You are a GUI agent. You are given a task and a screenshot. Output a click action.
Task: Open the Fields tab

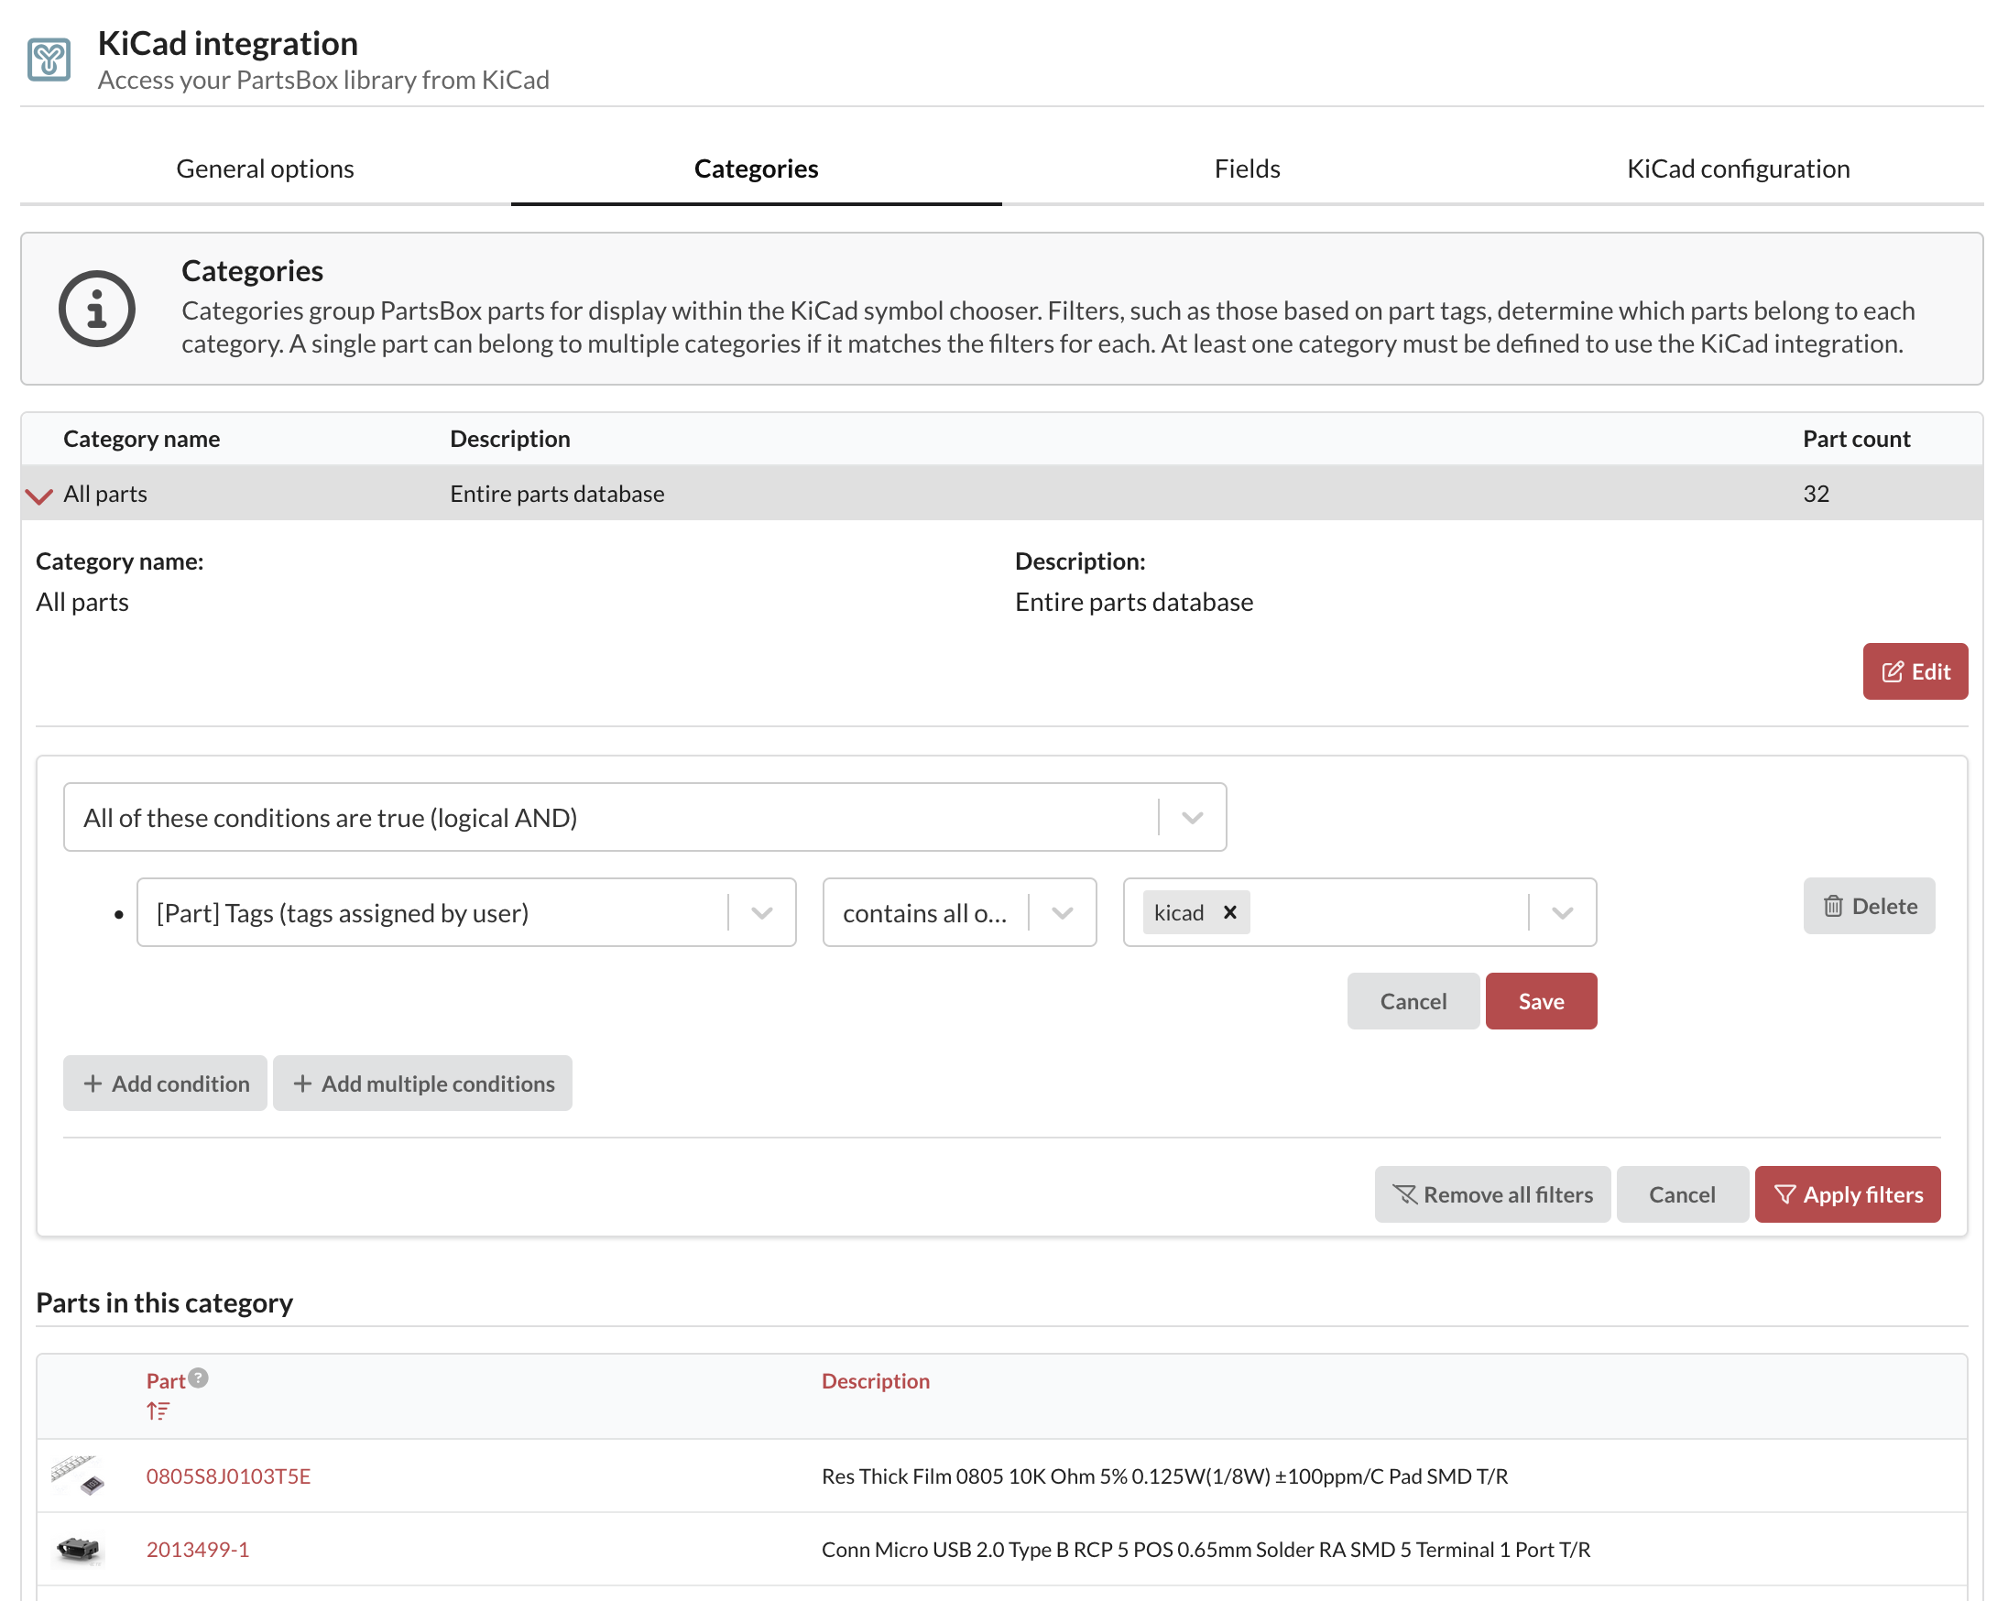[1247, 169]
